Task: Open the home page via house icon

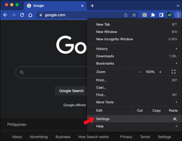Action: point(30,15)
